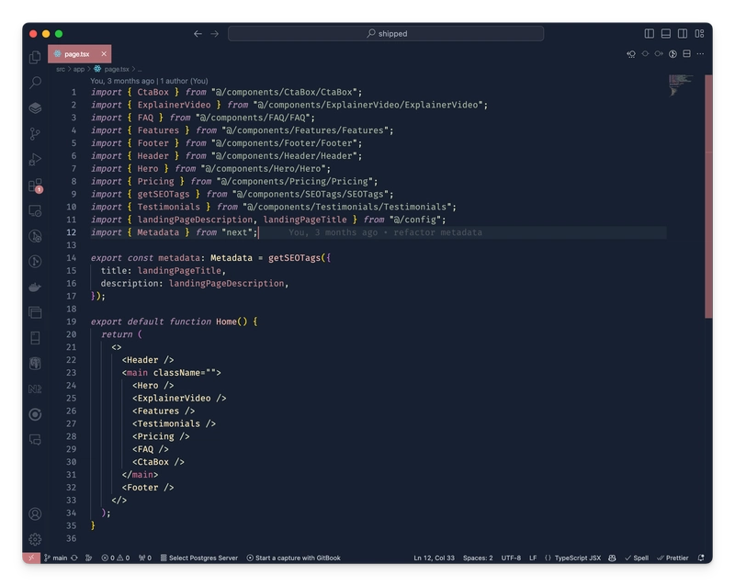Image resolution: width=735 pixels, height=586 pixels.
Task: Open the Source Control view
Action: pos(35,133)
